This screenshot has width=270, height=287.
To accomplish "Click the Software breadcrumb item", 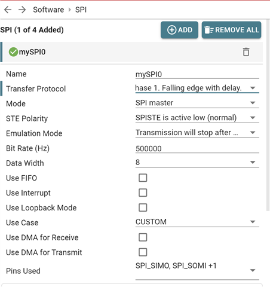I will tap(48, 10).
